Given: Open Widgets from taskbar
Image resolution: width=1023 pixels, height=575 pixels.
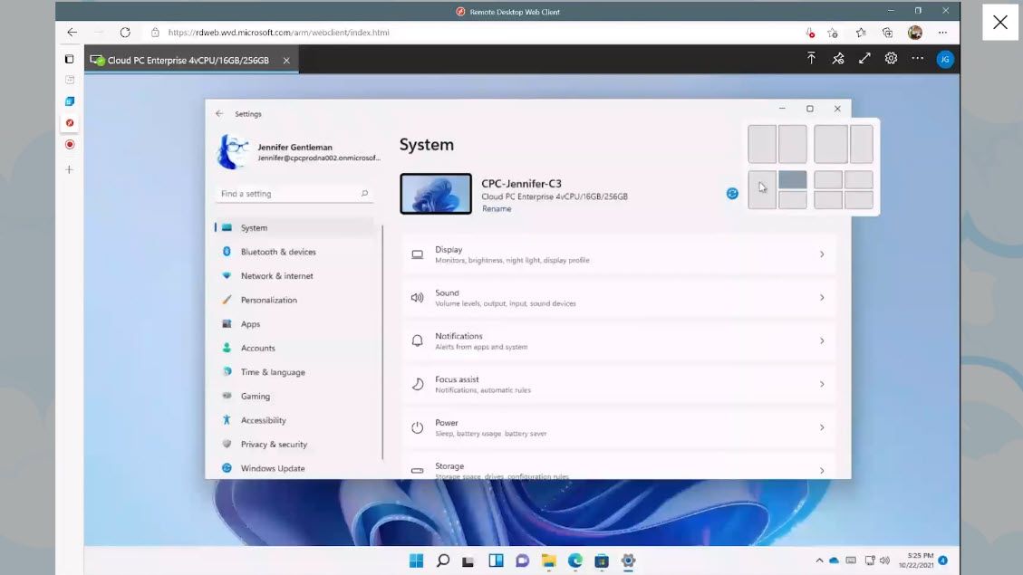Looking at the screenshot, I should 496,561.
